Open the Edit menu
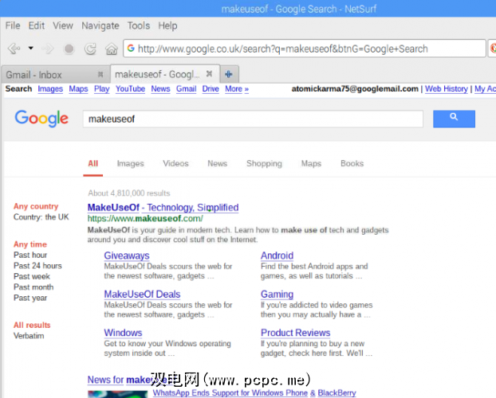Image resolution: width=496 pixels, height=398 pixels. 37,25
